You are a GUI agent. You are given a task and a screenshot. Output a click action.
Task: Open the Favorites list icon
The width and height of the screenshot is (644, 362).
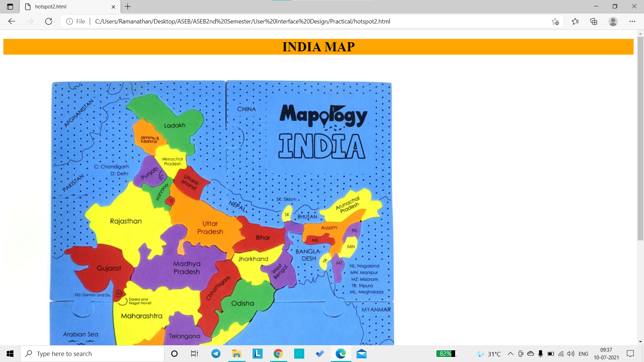(575, 21)
